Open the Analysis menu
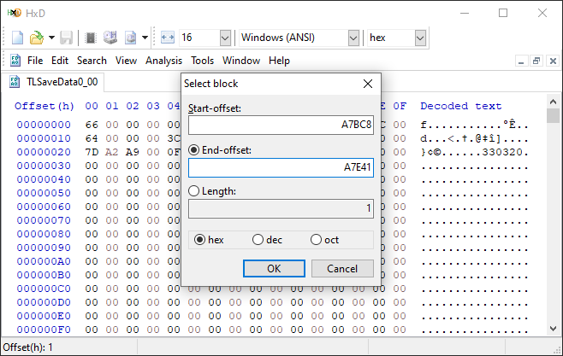This screenshot has width=563, height=356. point(163,61)
